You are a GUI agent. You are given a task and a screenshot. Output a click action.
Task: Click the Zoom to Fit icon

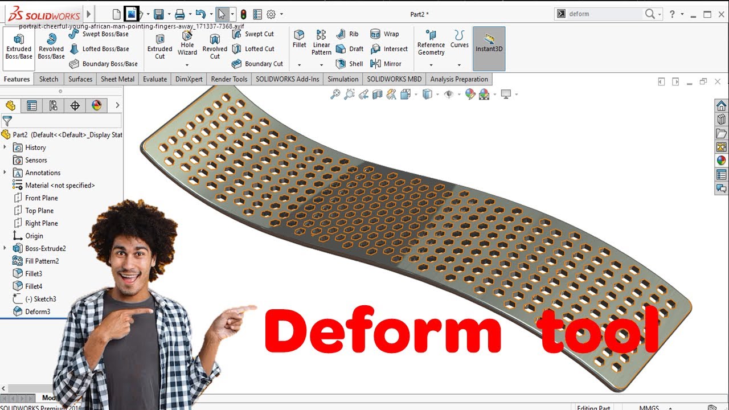click(x=335, y=95)
